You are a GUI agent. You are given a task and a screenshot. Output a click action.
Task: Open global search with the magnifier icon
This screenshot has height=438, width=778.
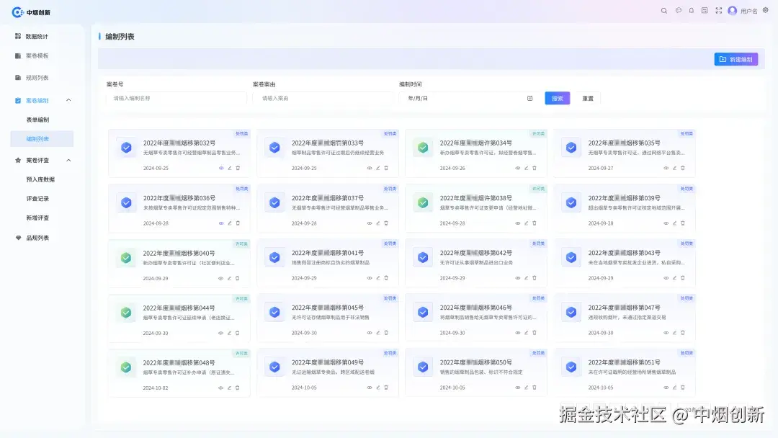point(663,11)
